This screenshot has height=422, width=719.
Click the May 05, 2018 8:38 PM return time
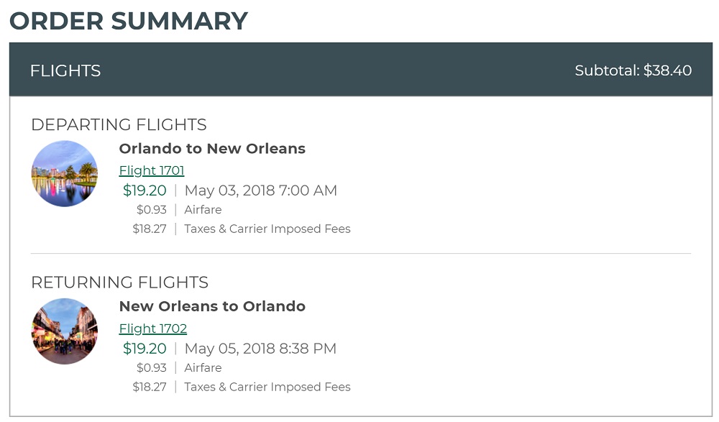click(x=260, y=349)
